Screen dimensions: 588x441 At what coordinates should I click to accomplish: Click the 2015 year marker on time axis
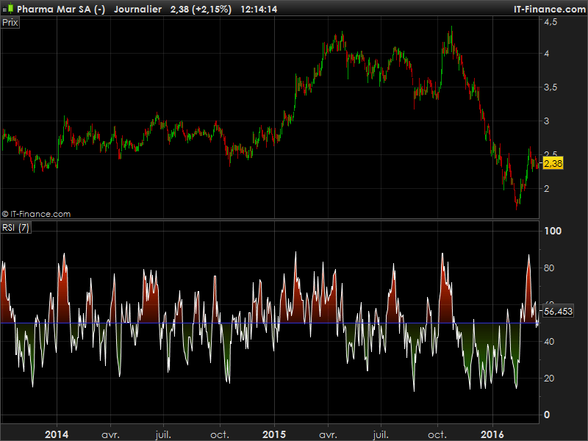coord(274,434)
